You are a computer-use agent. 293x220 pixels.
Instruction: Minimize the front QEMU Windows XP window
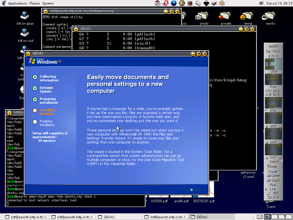[193, 54]
